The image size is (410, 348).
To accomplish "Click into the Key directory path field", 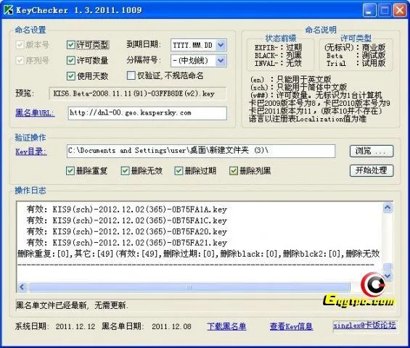I will (x=201, y=151).
